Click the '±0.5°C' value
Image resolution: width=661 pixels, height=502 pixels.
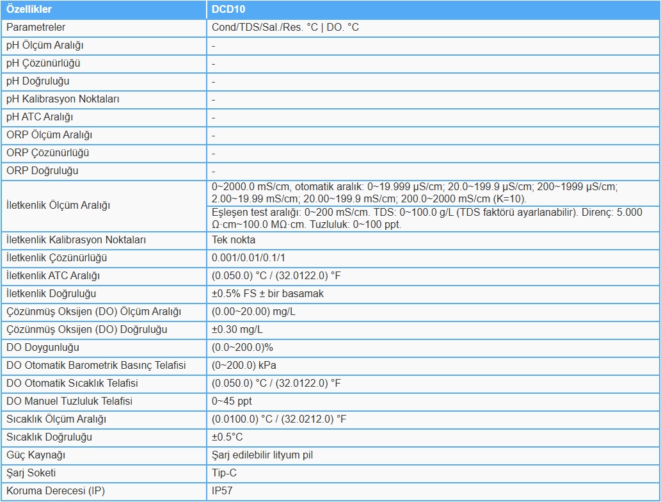coord(227,437)
